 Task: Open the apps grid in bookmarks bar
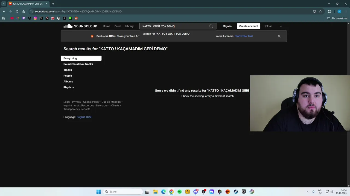tap(4, 18)
